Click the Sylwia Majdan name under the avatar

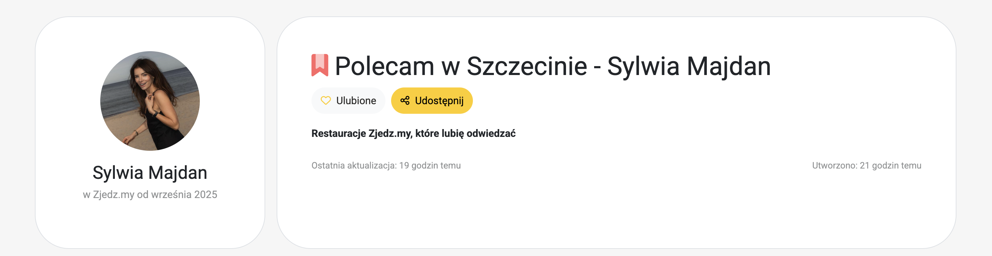(150, 172)
